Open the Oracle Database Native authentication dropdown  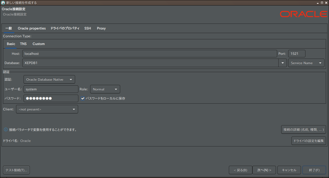[x=49, y=79]
